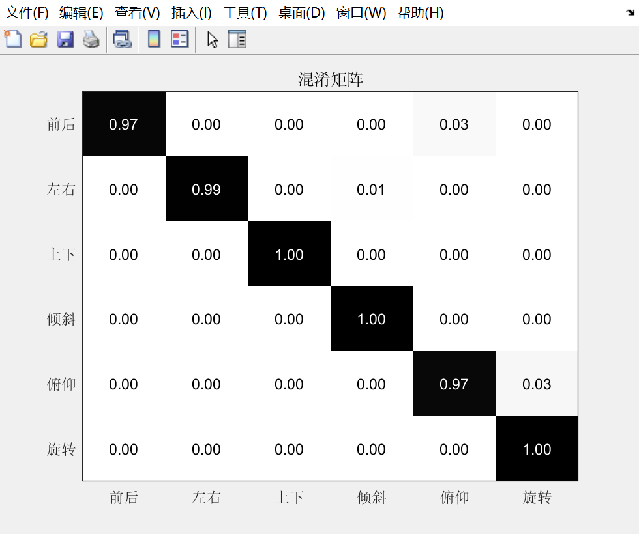639x534 pixels.
Task: Select the x-axis label 倾斜
Action: [372, 498]
